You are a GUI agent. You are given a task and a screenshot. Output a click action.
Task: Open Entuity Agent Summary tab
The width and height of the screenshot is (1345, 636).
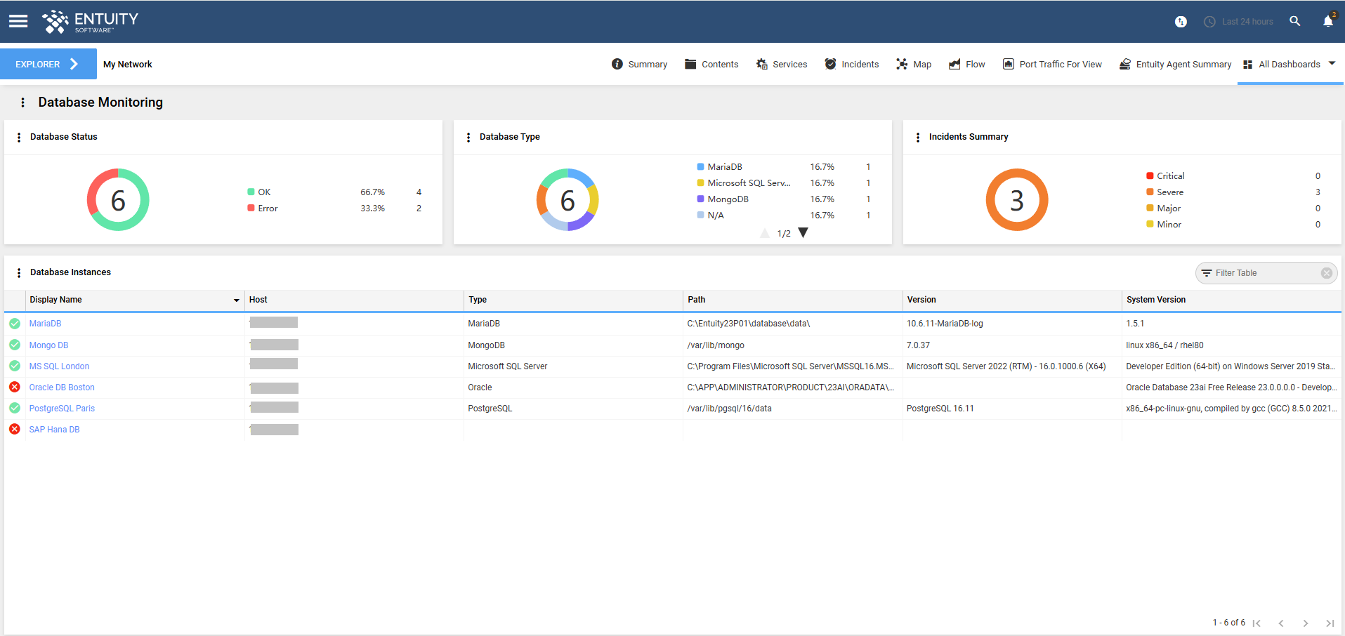(1175, 64)
